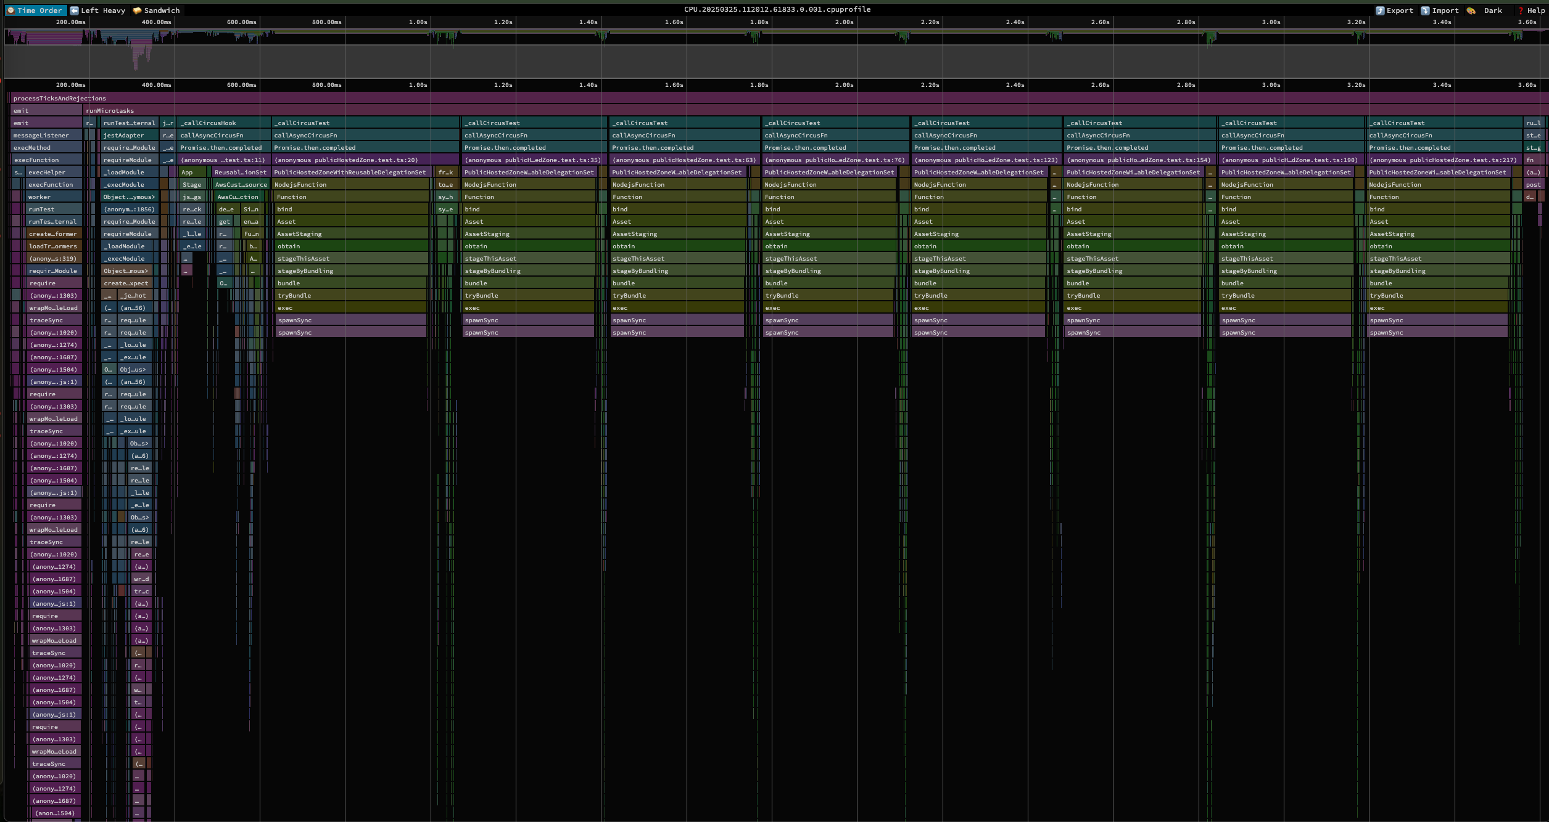Select anonymous publicHostedZone.test.ts:20 frame
This screenshot has width=1549, height=822.
coord(346,160)
